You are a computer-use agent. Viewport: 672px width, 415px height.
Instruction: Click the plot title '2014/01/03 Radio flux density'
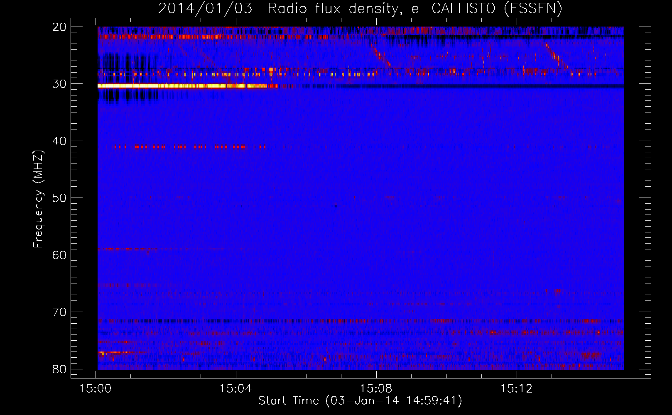360,9
